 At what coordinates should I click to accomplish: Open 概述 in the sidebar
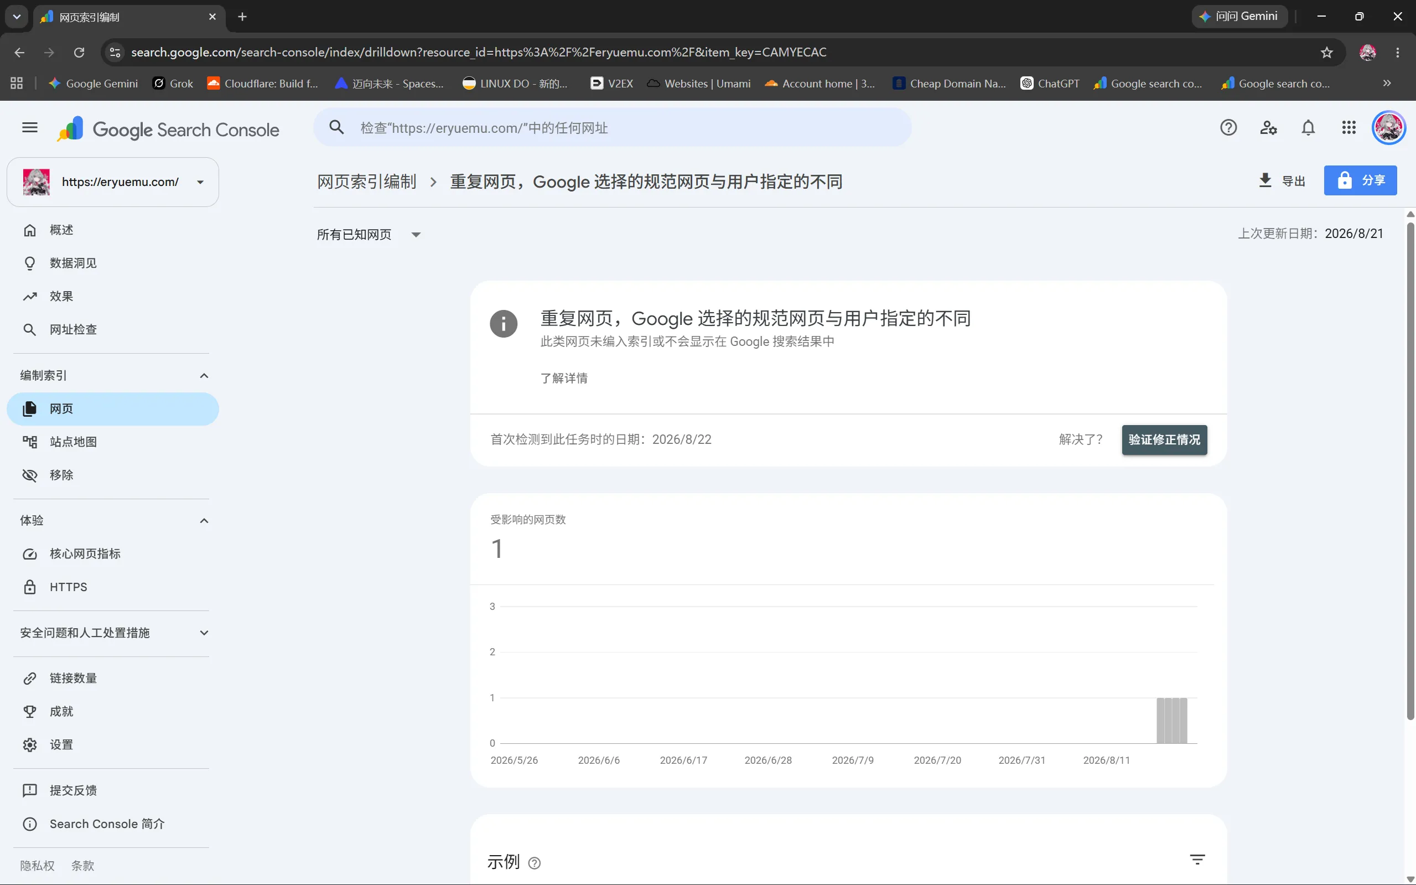tap(113, 230)
